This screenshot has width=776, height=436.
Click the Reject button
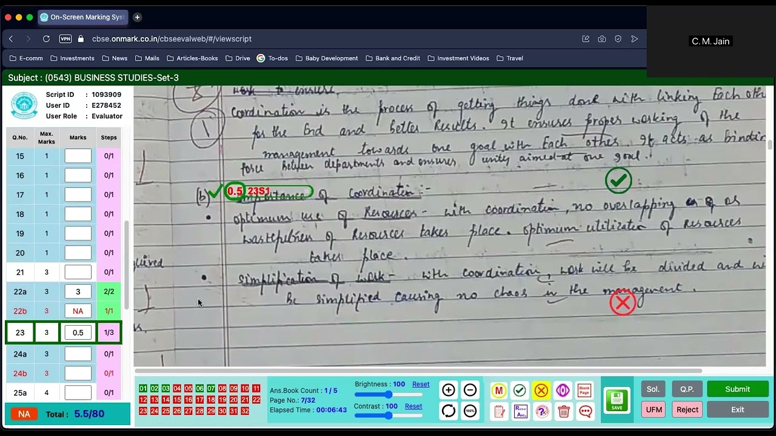click(x=687, y=409)
